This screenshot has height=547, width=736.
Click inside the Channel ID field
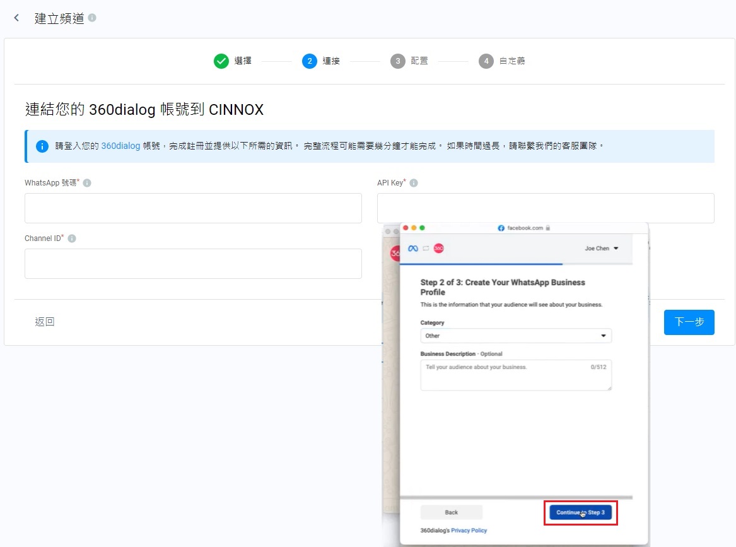[x=193, y=263]
